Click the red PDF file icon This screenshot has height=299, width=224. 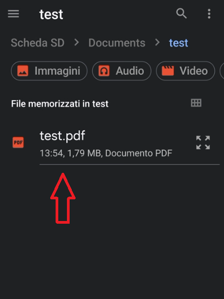click(18, 142)
